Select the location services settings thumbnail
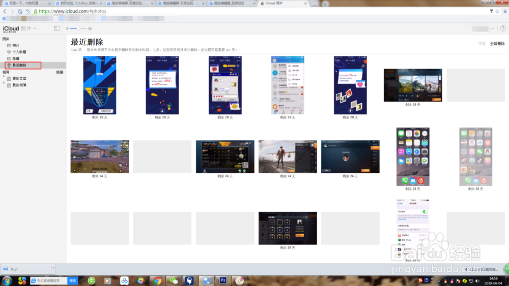 coord(413,229)
